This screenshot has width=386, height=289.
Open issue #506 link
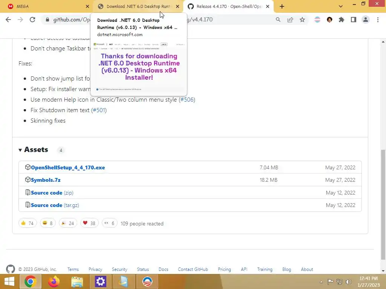[x=187, y=99]
